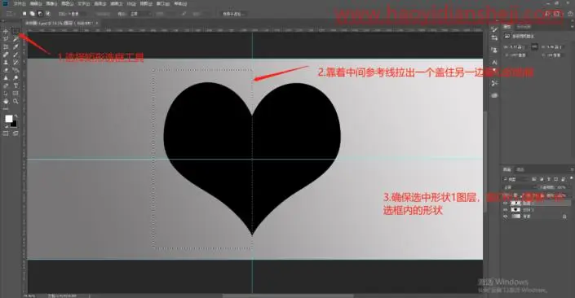Viewport: 575px width, 298px height.
Task: Toggle the width-height link icon in Properties
Action: (534, 46)
